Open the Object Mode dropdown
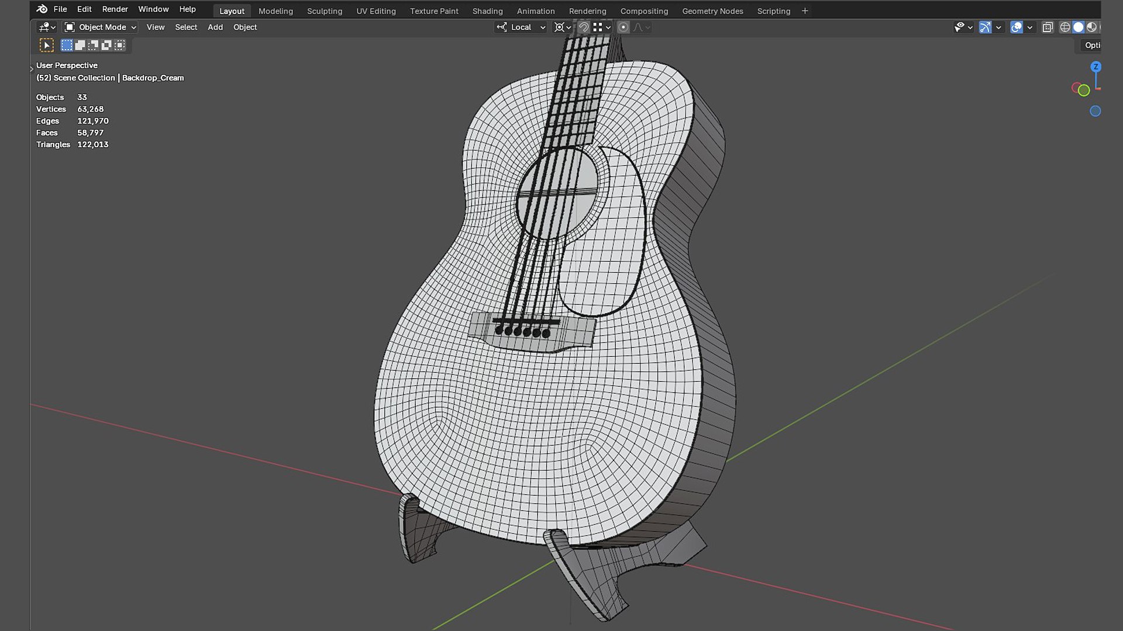This screenshot has height=631, width=1123. click(x=100, y=27)
